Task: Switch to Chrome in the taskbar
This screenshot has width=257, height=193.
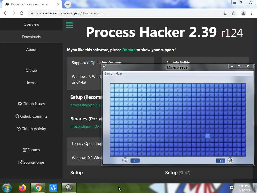Action: 38,188
